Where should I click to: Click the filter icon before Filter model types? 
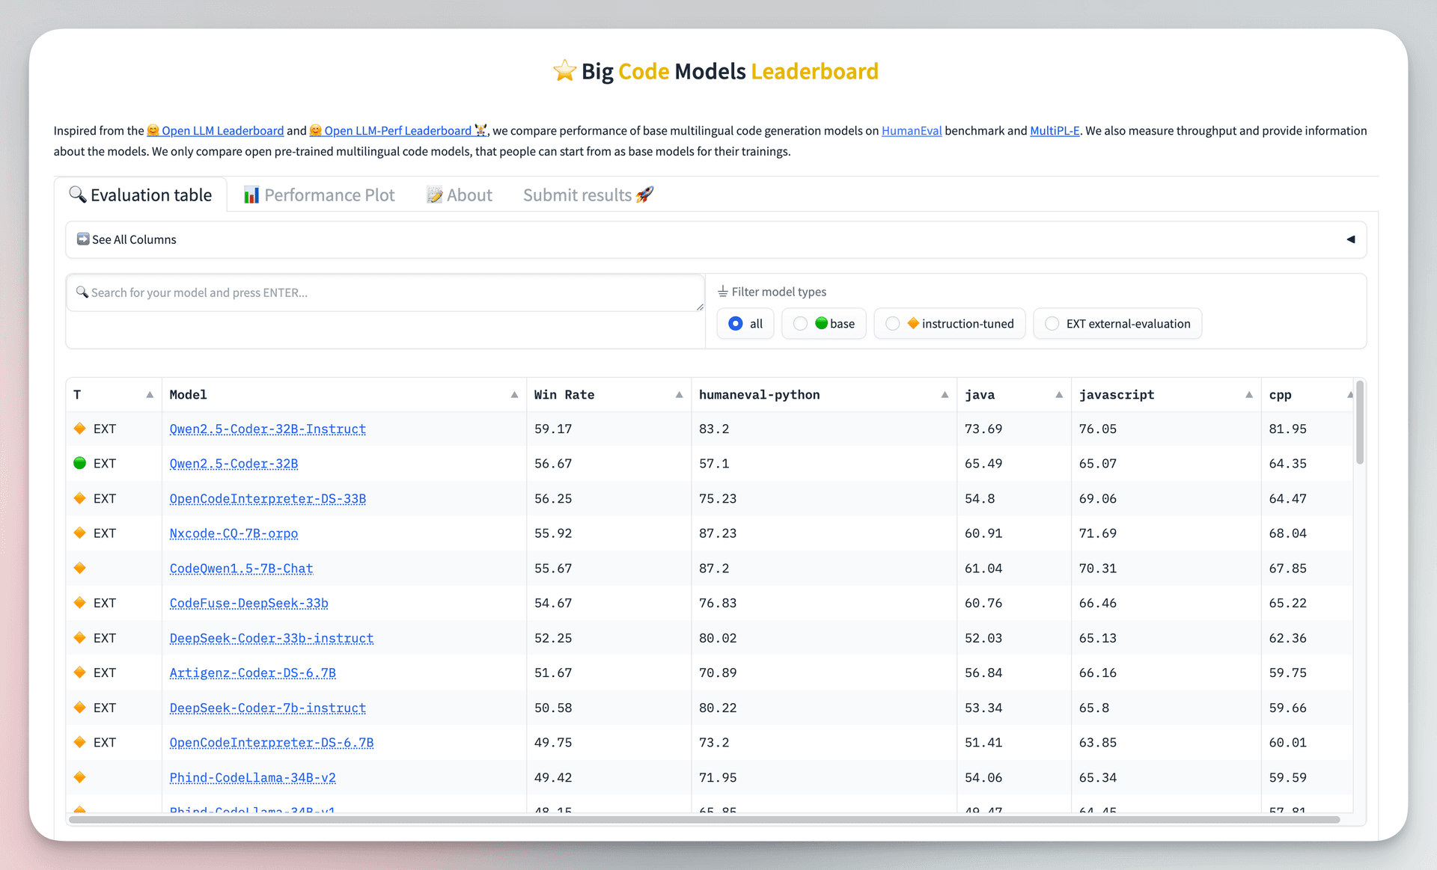click(x=722, y=291)
